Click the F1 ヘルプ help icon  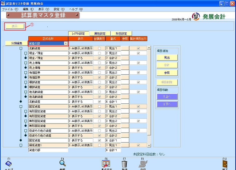tap(8, 164)
